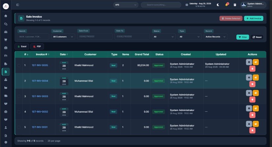Open the Active Records dropdown
272x147 pixels.
[x=216, y=37]
